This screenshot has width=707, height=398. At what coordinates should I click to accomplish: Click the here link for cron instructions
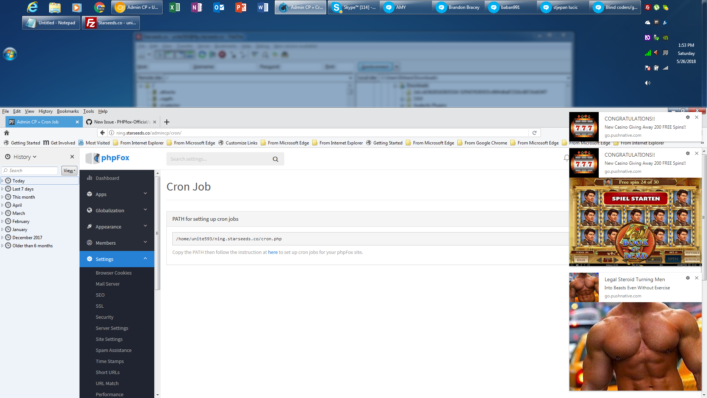(273, 252)
